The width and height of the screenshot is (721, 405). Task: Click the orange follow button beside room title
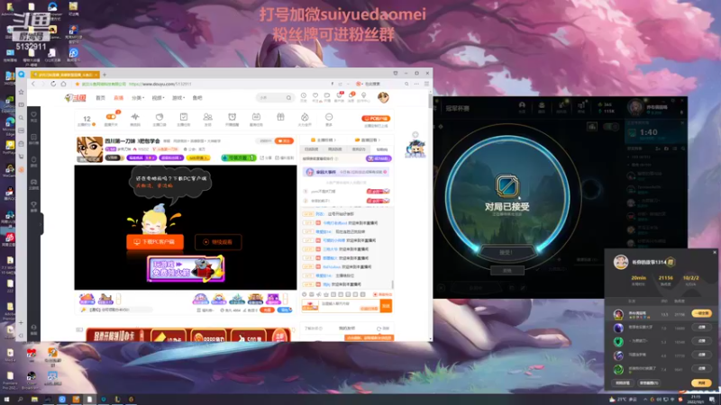point(284,141)
